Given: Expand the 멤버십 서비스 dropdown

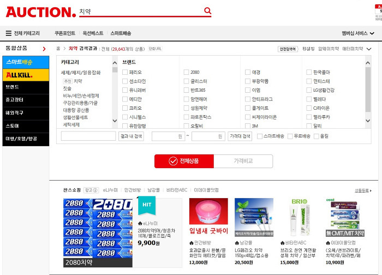Looking at the screenshot, I should [x=358, y=33].
